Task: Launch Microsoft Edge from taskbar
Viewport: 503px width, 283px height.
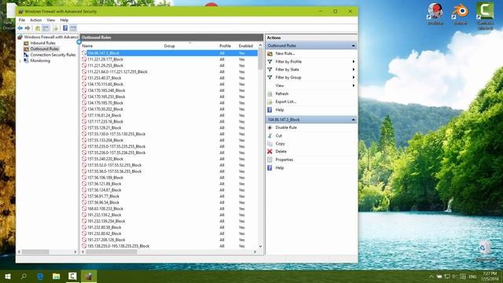Action: [x=40, y=276]
